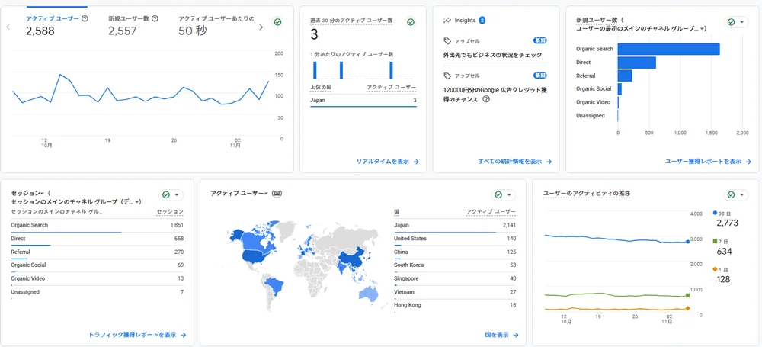Show next metrics with right chevron arrow
Viewport: 762px width, 347px height.
[x=261, y=27]
